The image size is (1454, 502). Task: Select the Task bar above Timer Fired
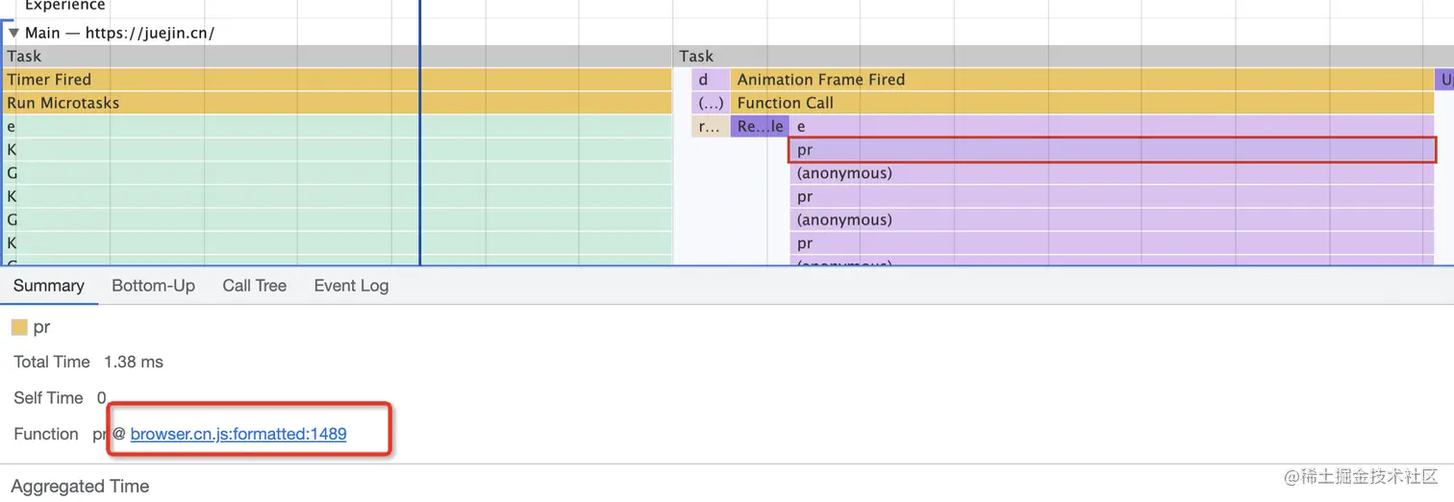point(337,57)
